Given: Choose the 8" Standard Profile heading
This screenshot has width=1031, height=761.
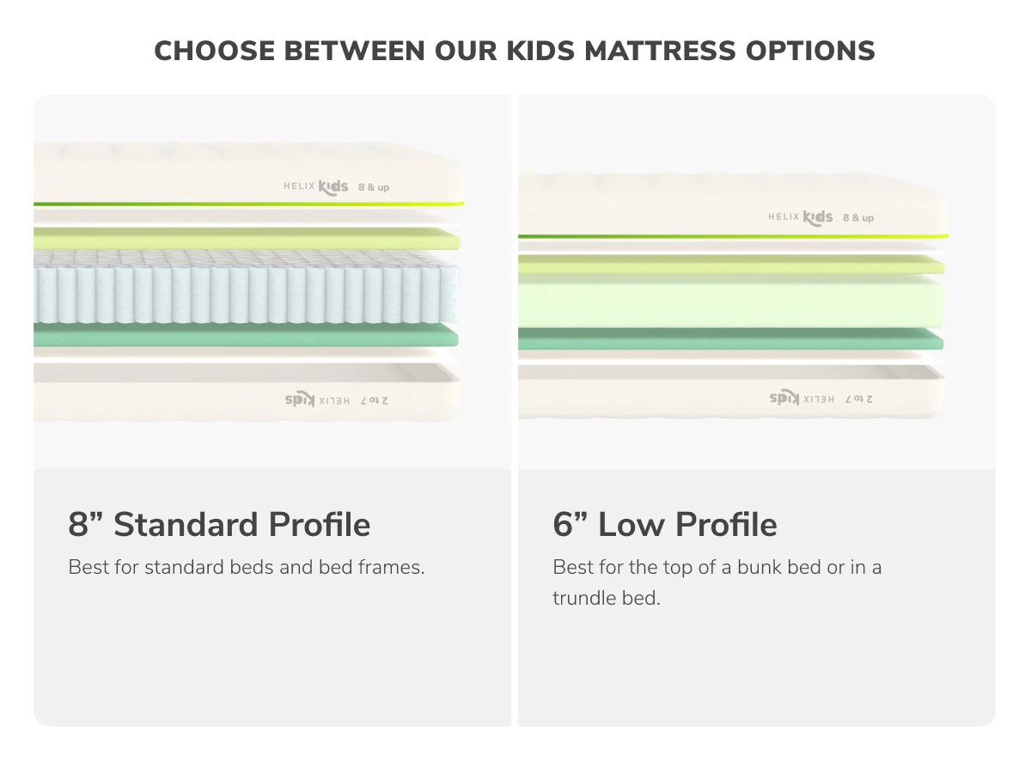Looking at the screenshot, I should [x=219, y=524].
